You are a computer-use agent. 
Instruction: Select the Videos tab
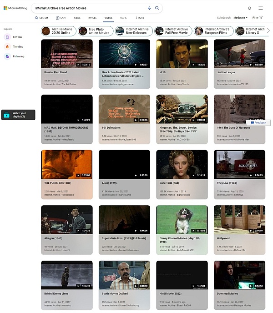tap(108, 18)
